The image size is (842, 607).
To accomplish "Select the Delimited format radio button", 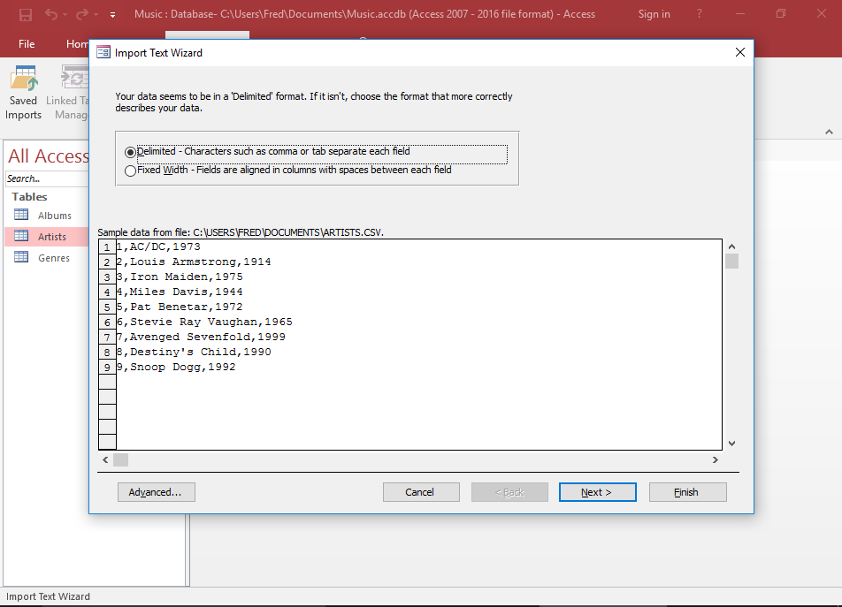I will (130, 152).
